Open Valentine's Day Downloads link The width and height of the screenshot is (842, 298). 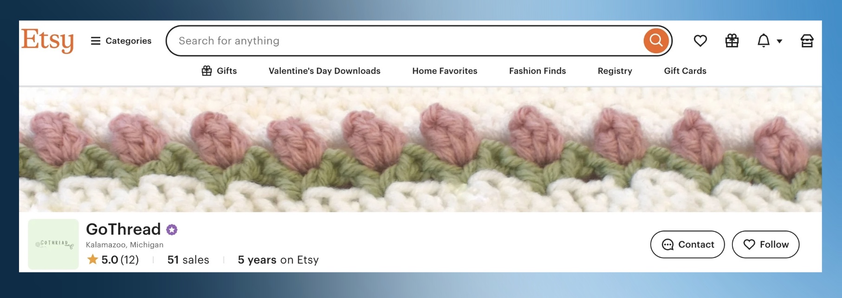click(324, 71)
